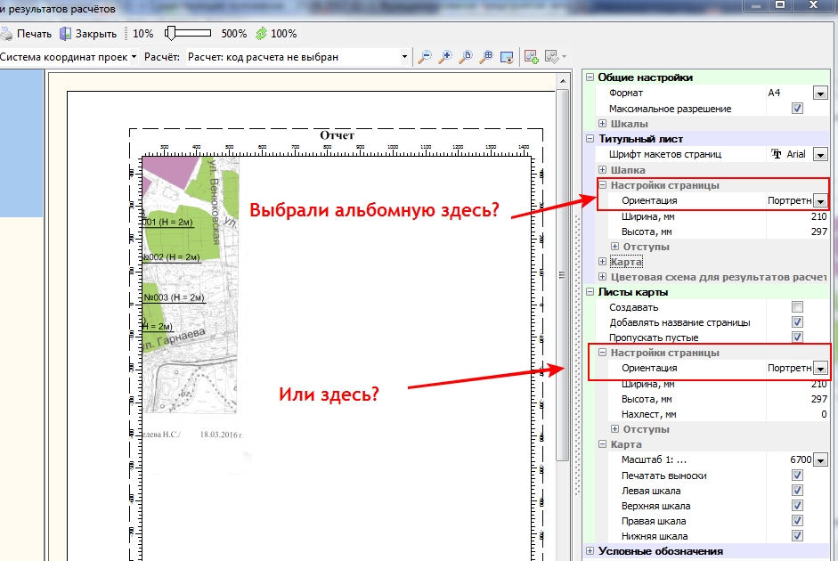
Task: Click the Печать printer icon
Action: click(x=7, y=34)
